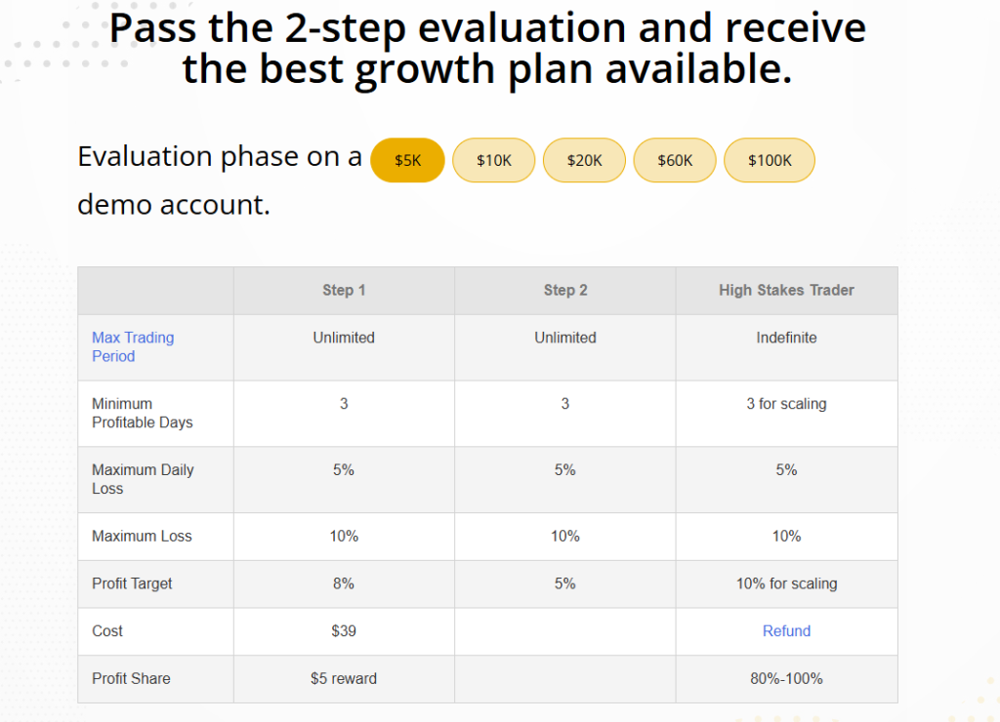Viewport: 1000px width, 722px height.
Task: Click the Minimum Profitable Days row label
Action: 143,413
